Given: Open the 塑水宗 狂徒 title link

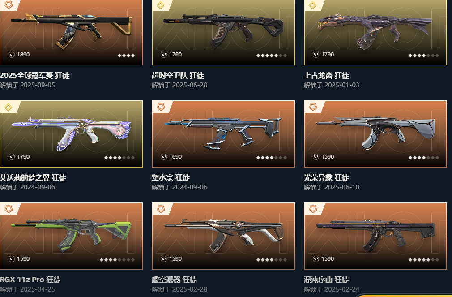Looking at the screenshot, I should 171,177.
